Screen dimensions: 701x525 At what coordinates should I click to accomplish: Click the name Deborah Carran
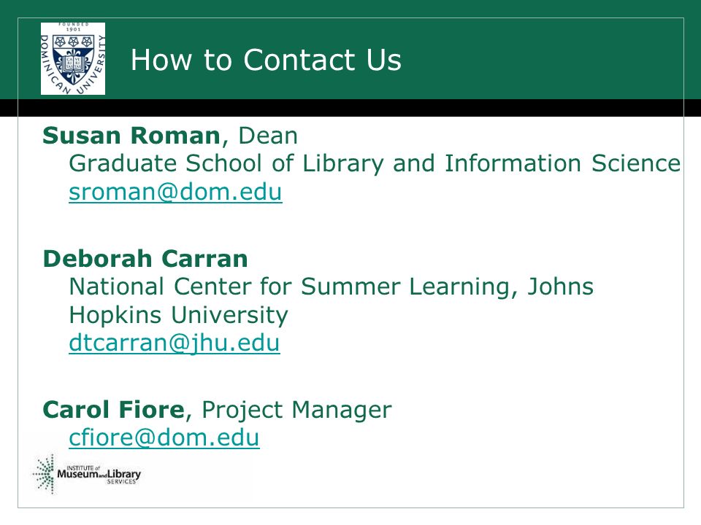(145, 258)
